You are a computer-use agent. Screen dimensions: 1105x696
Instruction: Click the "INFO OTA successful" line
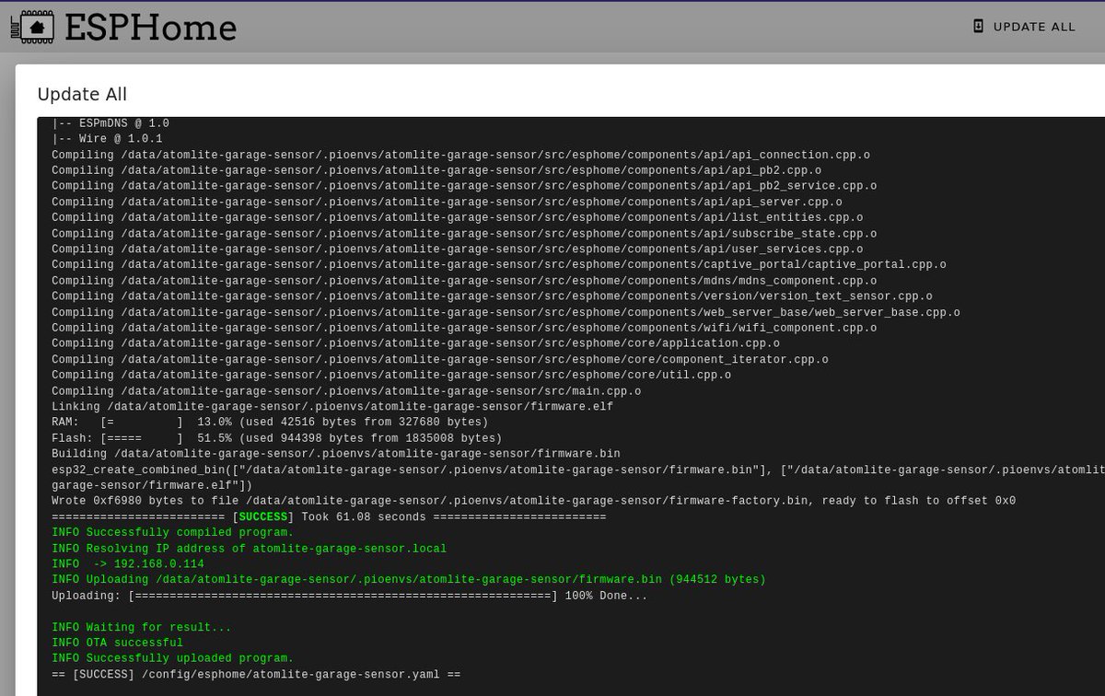pyautogui.click(x=118, y=643)
